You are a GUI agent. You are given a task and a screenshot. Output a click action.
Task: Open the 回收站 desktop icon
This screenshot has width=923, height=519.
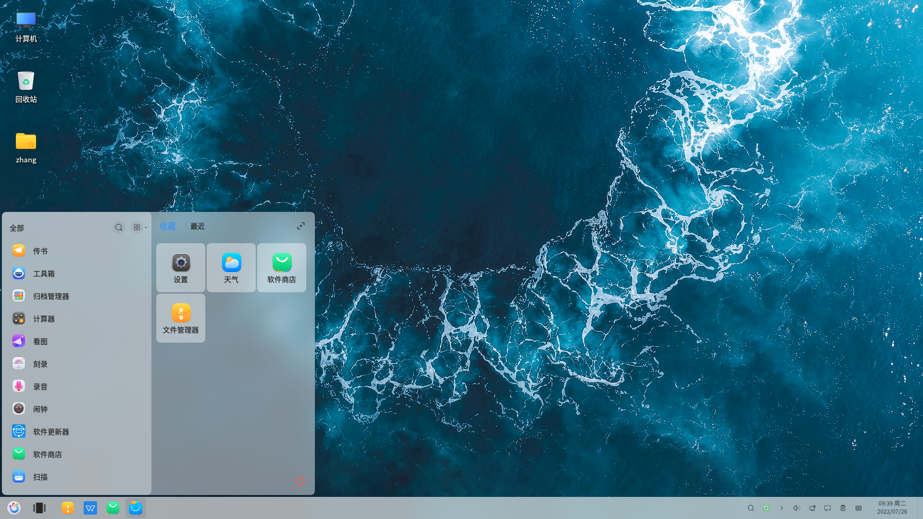(25, 87)
